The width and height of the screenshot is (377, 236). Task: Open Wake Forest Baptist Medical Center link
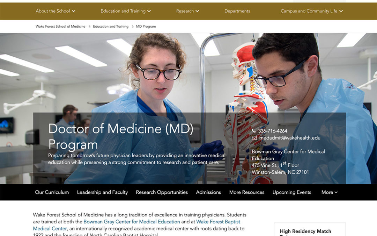point(136,225)
